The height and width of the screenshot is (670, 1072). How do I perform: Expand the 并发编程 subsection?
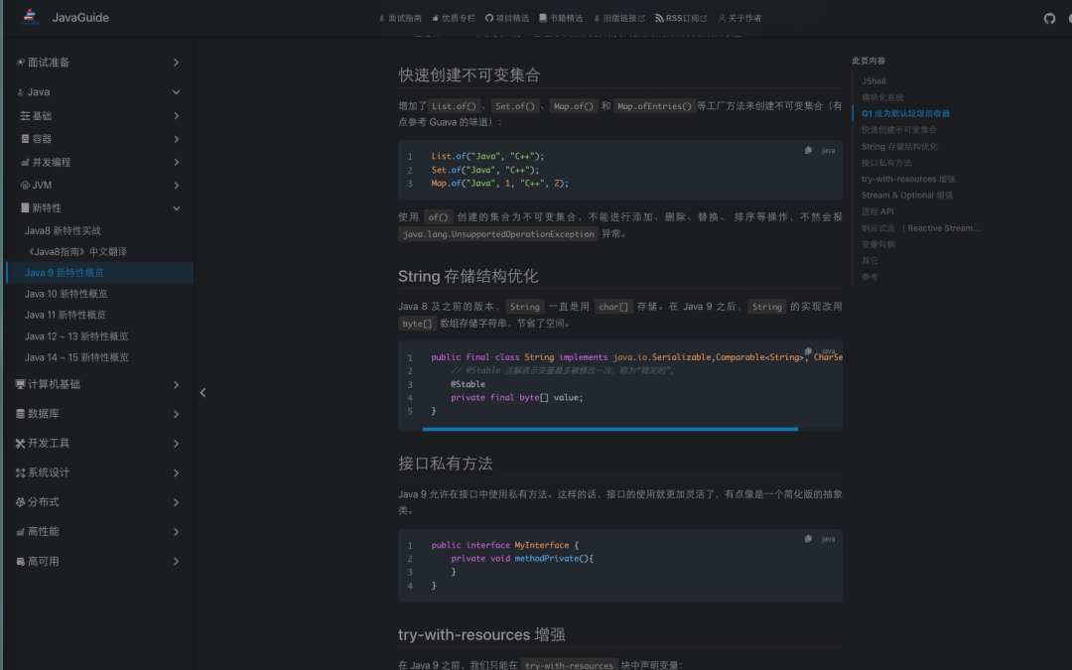pos(99,162)
